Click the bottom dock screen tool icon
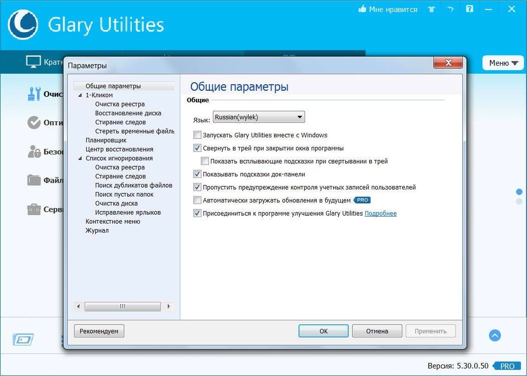Screen dimensions: 527x376 23,339
